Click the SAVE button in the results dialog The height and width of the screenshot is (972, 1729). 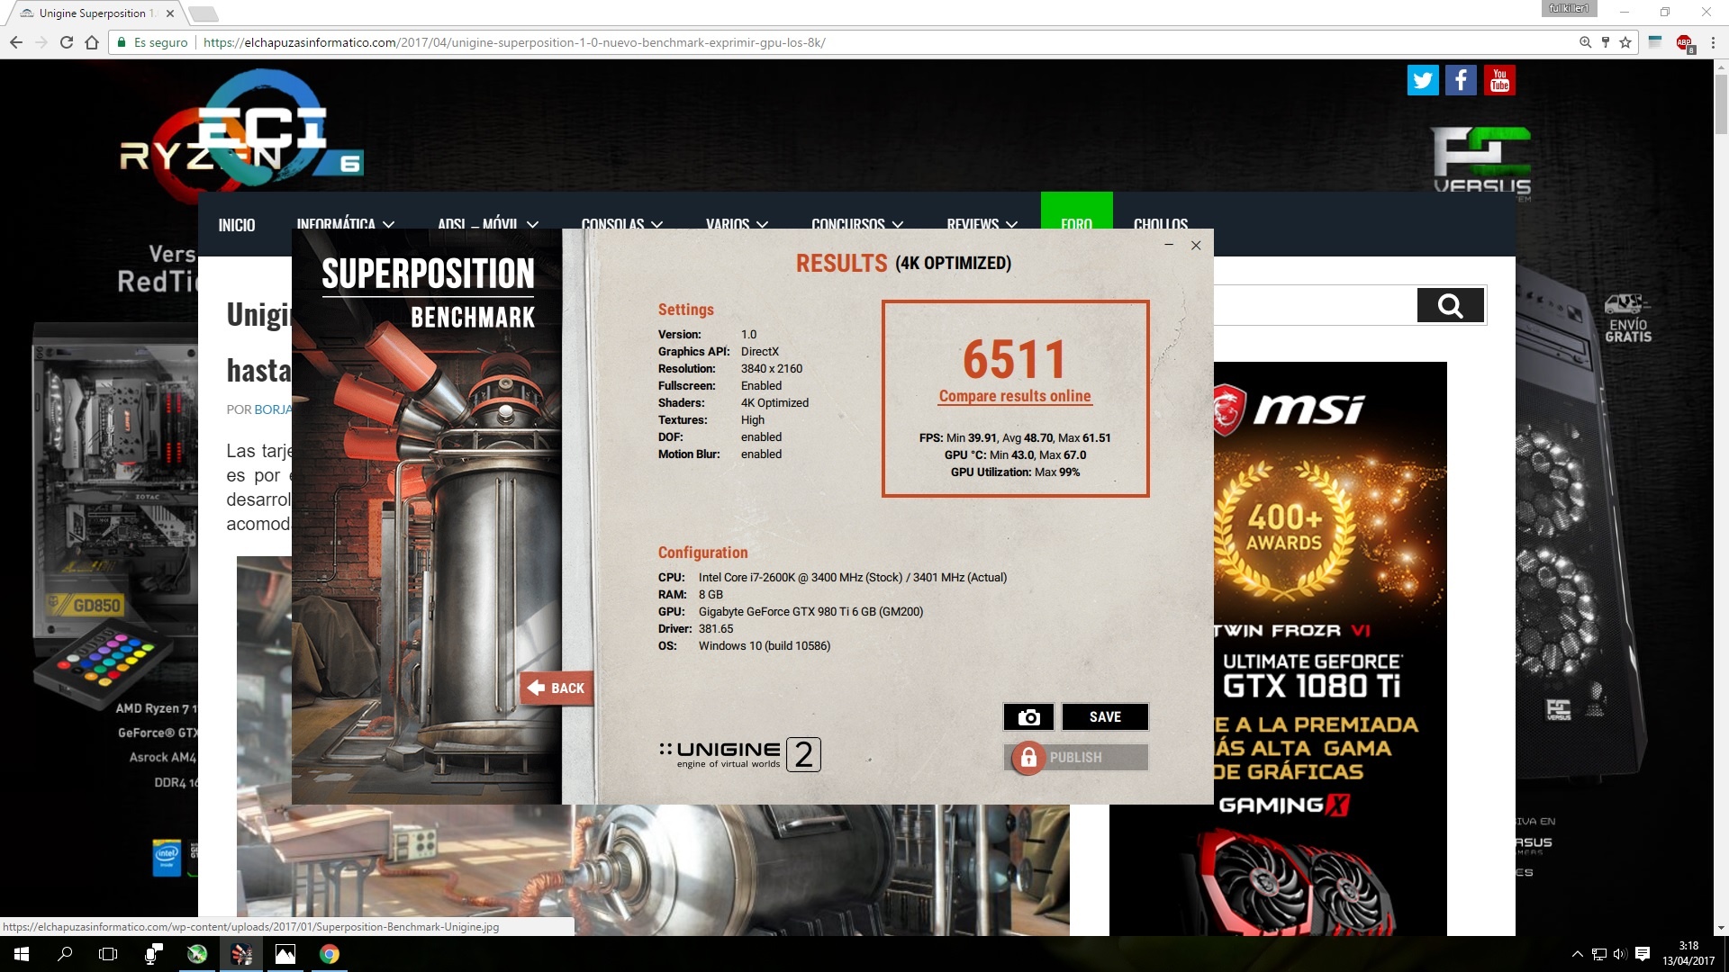point(1105,716)
